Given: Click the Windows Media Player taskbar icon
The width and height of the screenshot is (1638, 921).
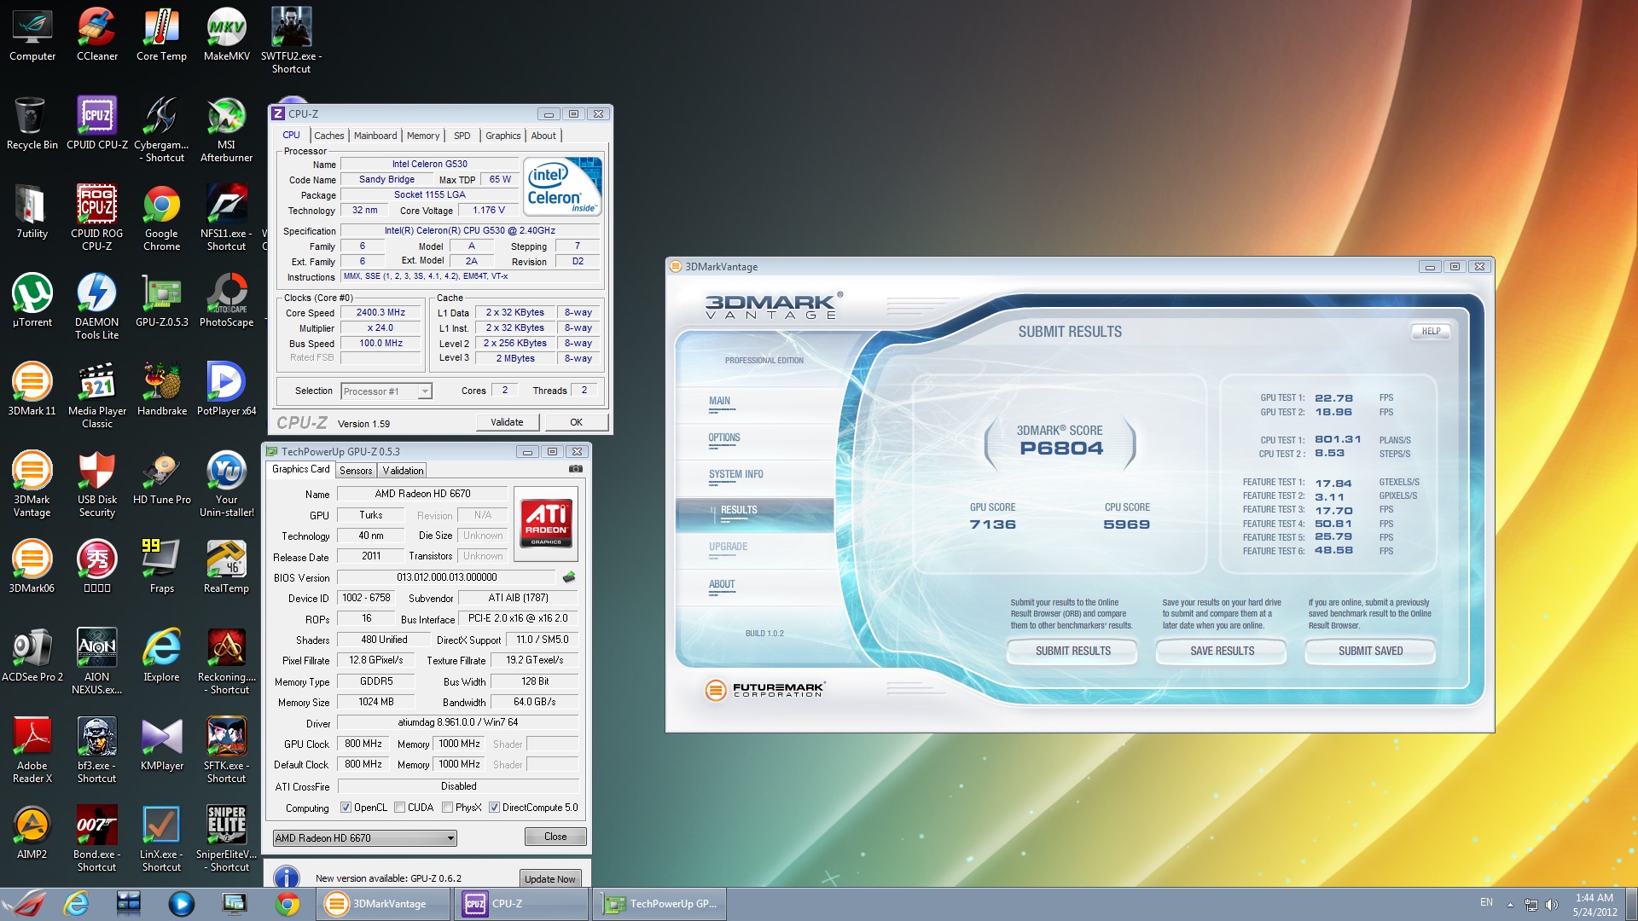Looking at the screenshot, I should coord(181,903).
